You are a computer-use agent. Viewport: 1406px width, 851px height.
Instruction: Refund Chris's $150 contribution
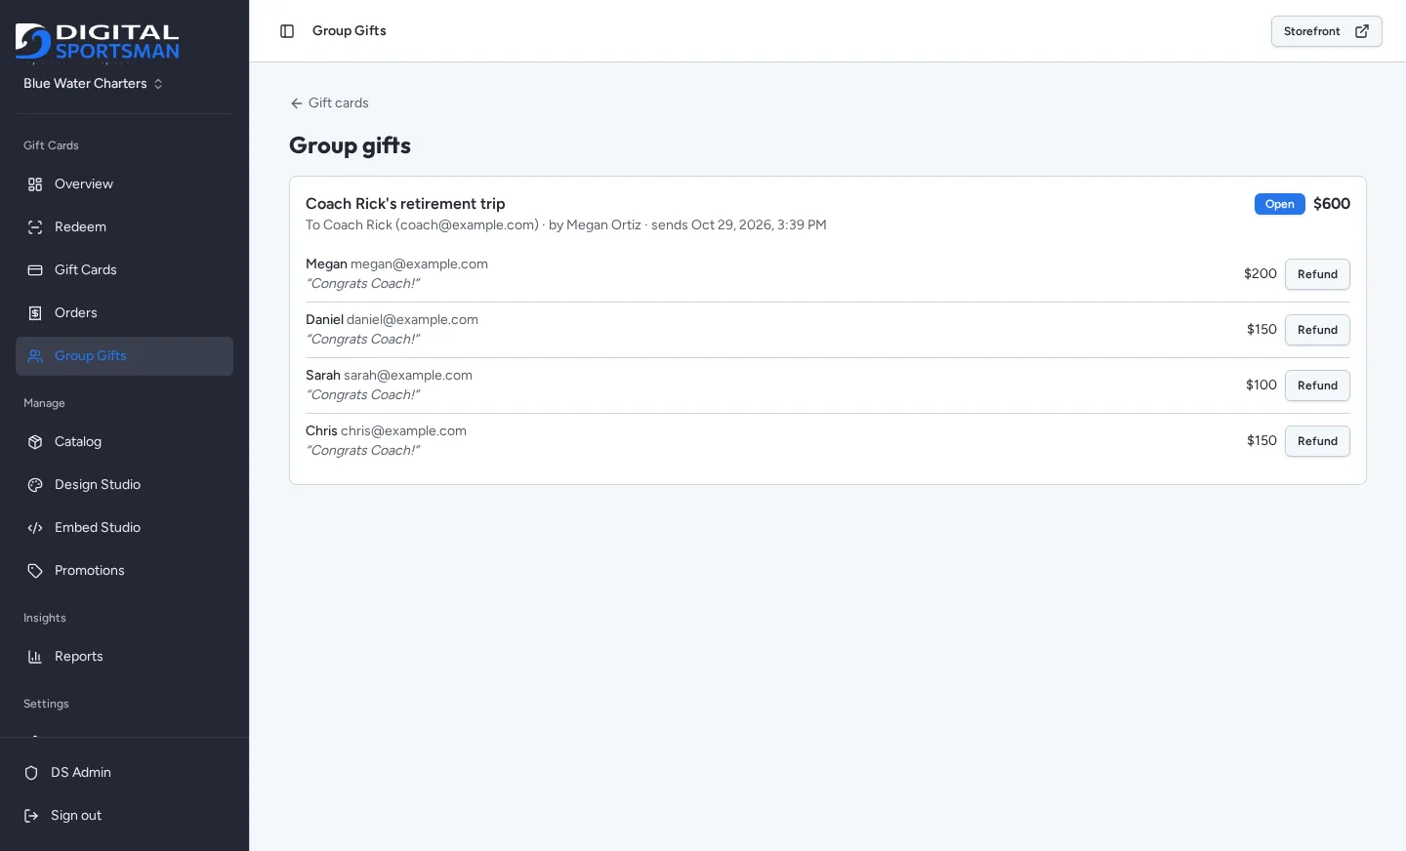point(1317,441)
